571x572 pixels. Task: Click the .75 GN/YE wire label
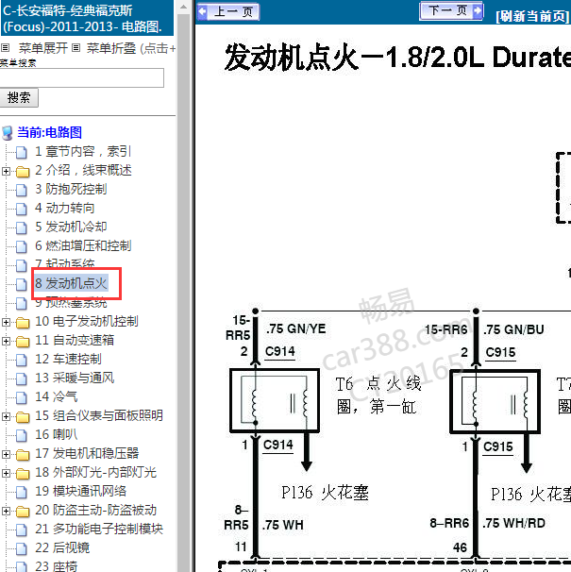click(296, 328)
